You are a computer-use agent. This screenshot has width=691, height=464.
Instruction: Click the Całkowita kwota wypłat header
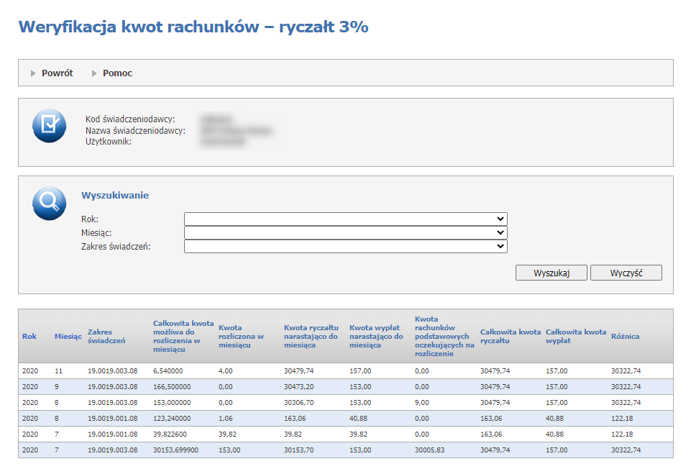pyautogui.click(x=575, y=336)
